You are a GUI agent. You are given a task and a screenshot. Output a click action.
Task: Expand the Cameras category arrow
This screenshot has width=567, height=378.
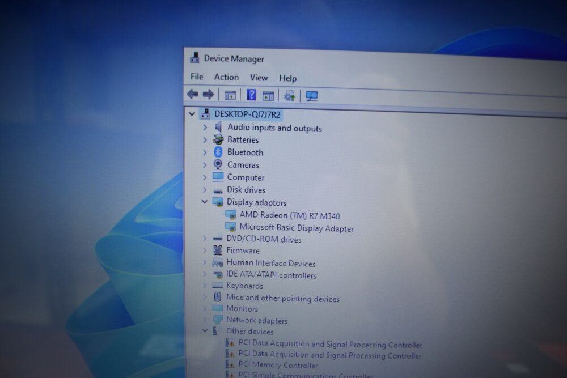point(205,165)
